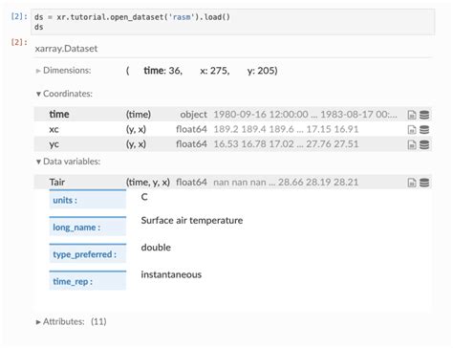453x348 pixels.
Task: Expand the Attributes (11) section
Action: pos(71,321)
